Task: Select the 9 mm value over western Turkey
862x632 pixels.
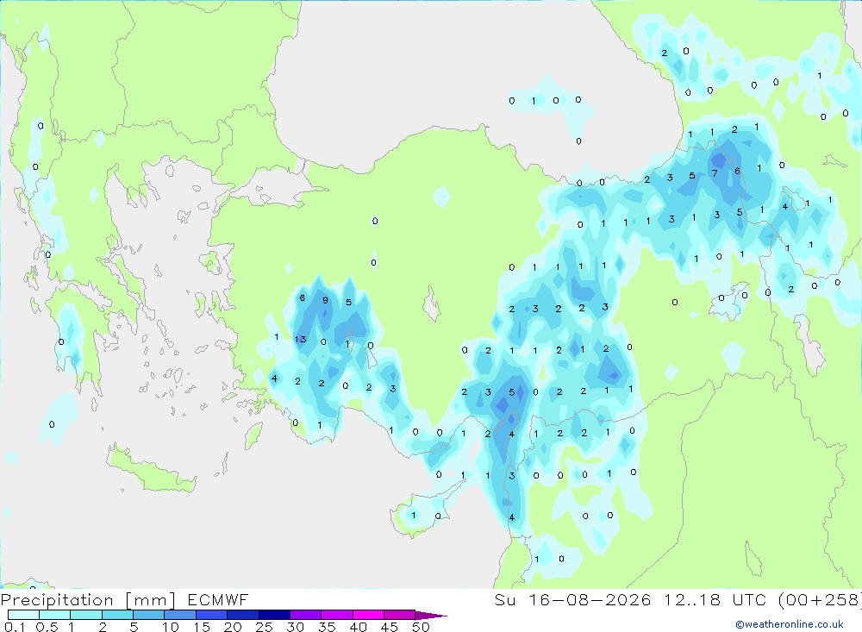Action: 326,300
